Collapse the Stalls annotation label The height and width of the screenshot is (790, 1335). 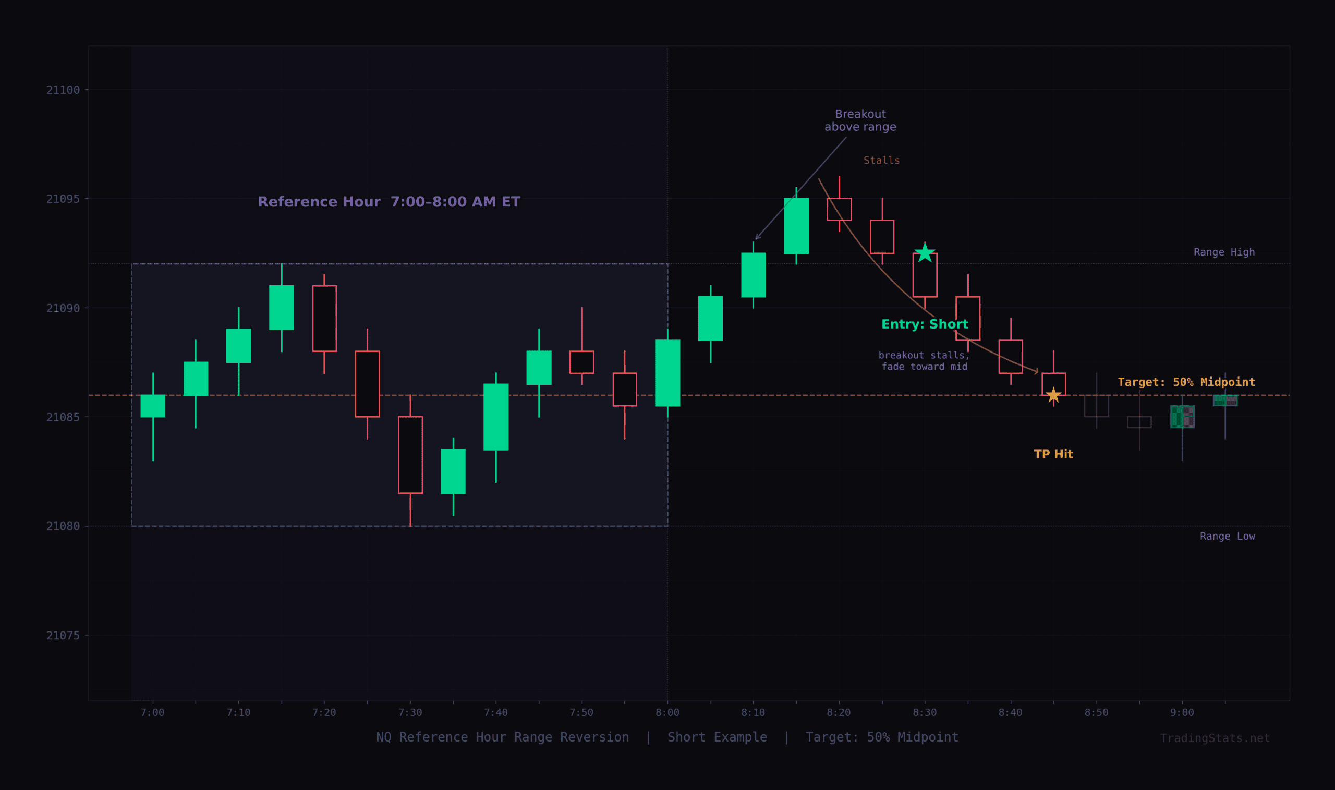[881, 160]
